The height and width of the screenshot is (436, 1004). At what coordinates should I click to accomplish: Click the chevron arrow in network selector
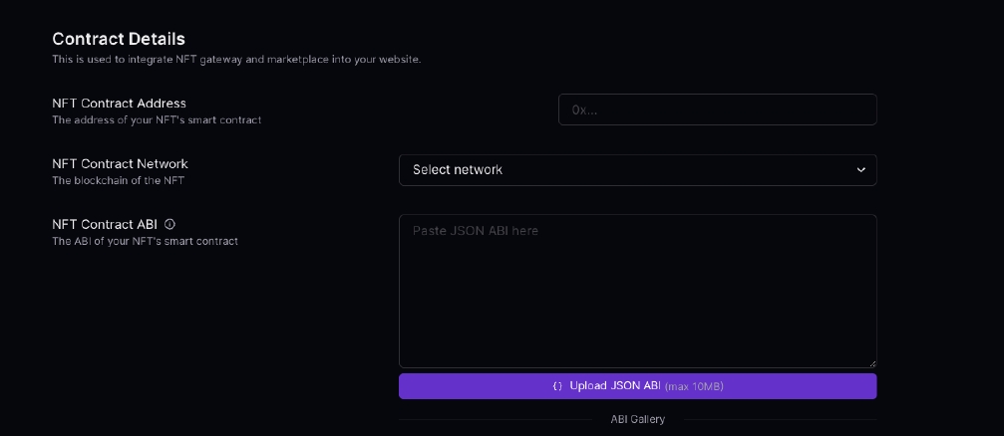(861, 170)
